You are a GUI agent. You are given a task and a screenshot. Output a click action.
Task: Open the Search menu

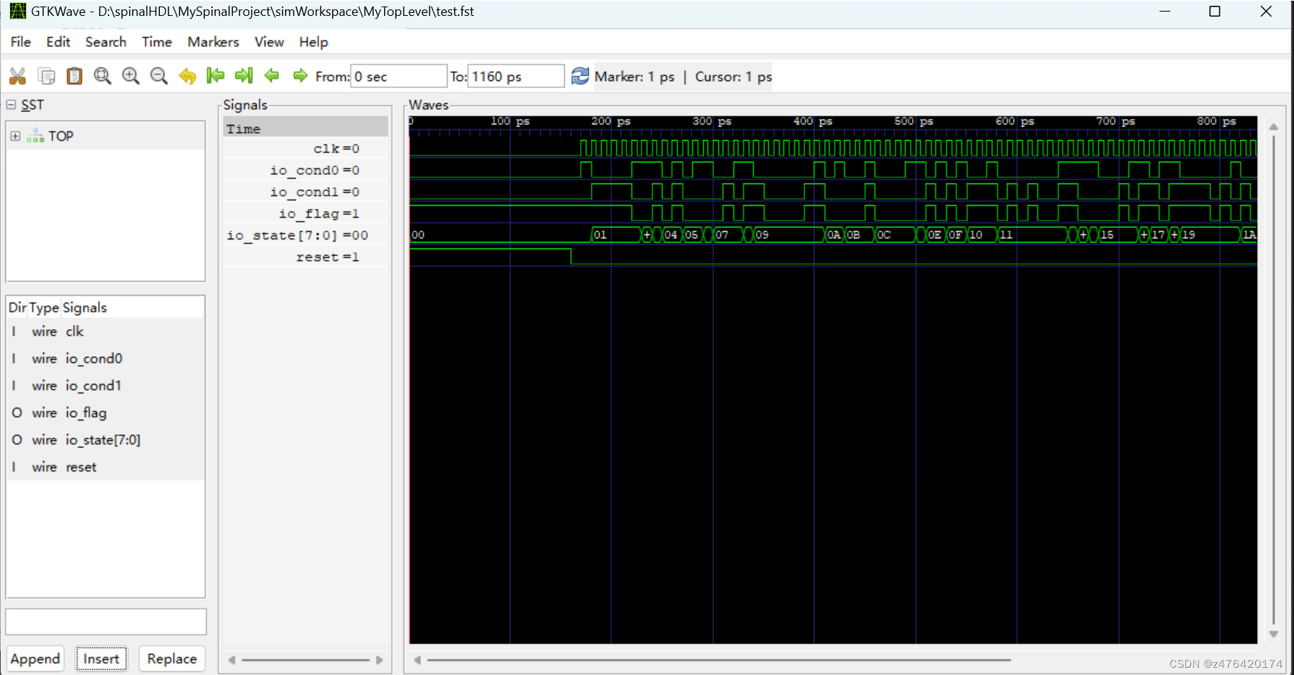coord(106,42)
